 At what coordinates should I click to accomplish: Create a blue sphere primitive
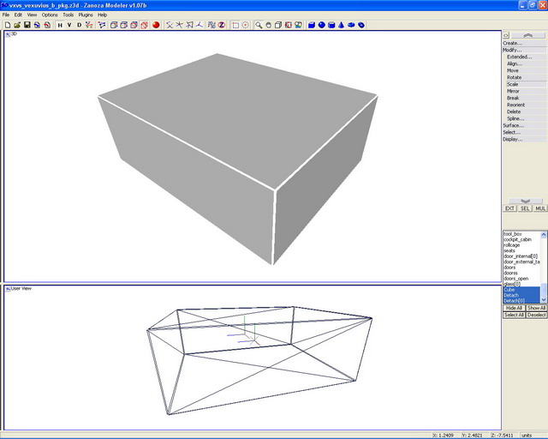point(321,25)
